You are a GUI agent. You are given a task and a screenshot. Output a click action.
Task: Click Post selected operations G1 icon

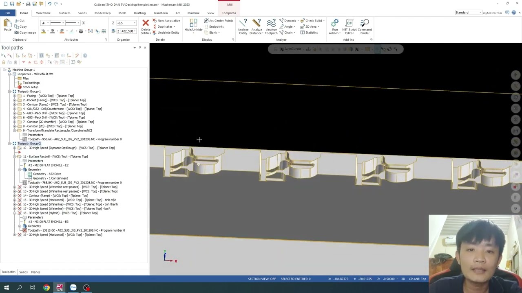pos(63,56)
